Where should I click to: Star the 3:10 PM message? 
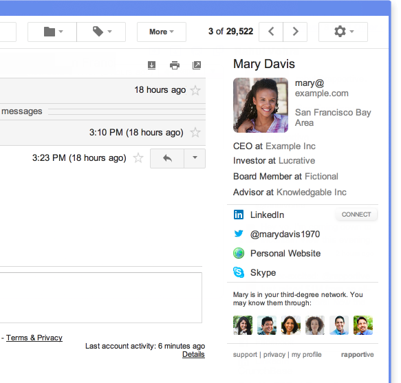click(x=195, y=133)
